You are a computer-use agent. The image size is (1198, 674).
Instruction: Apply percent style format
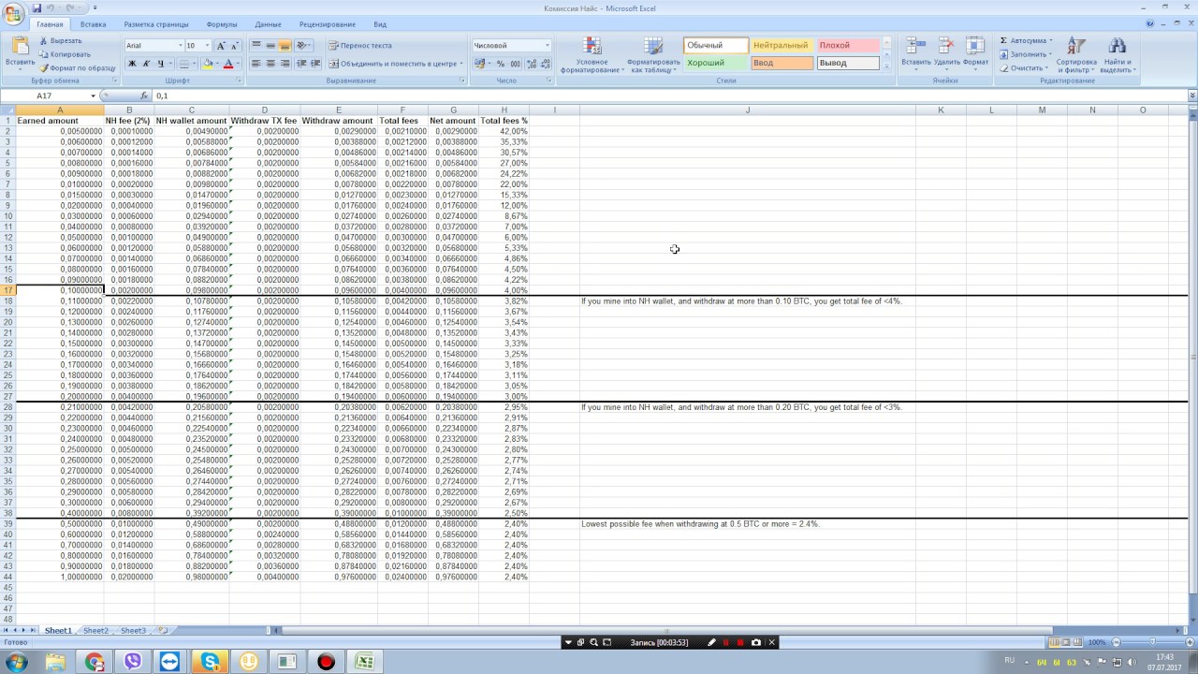point(501,64)
